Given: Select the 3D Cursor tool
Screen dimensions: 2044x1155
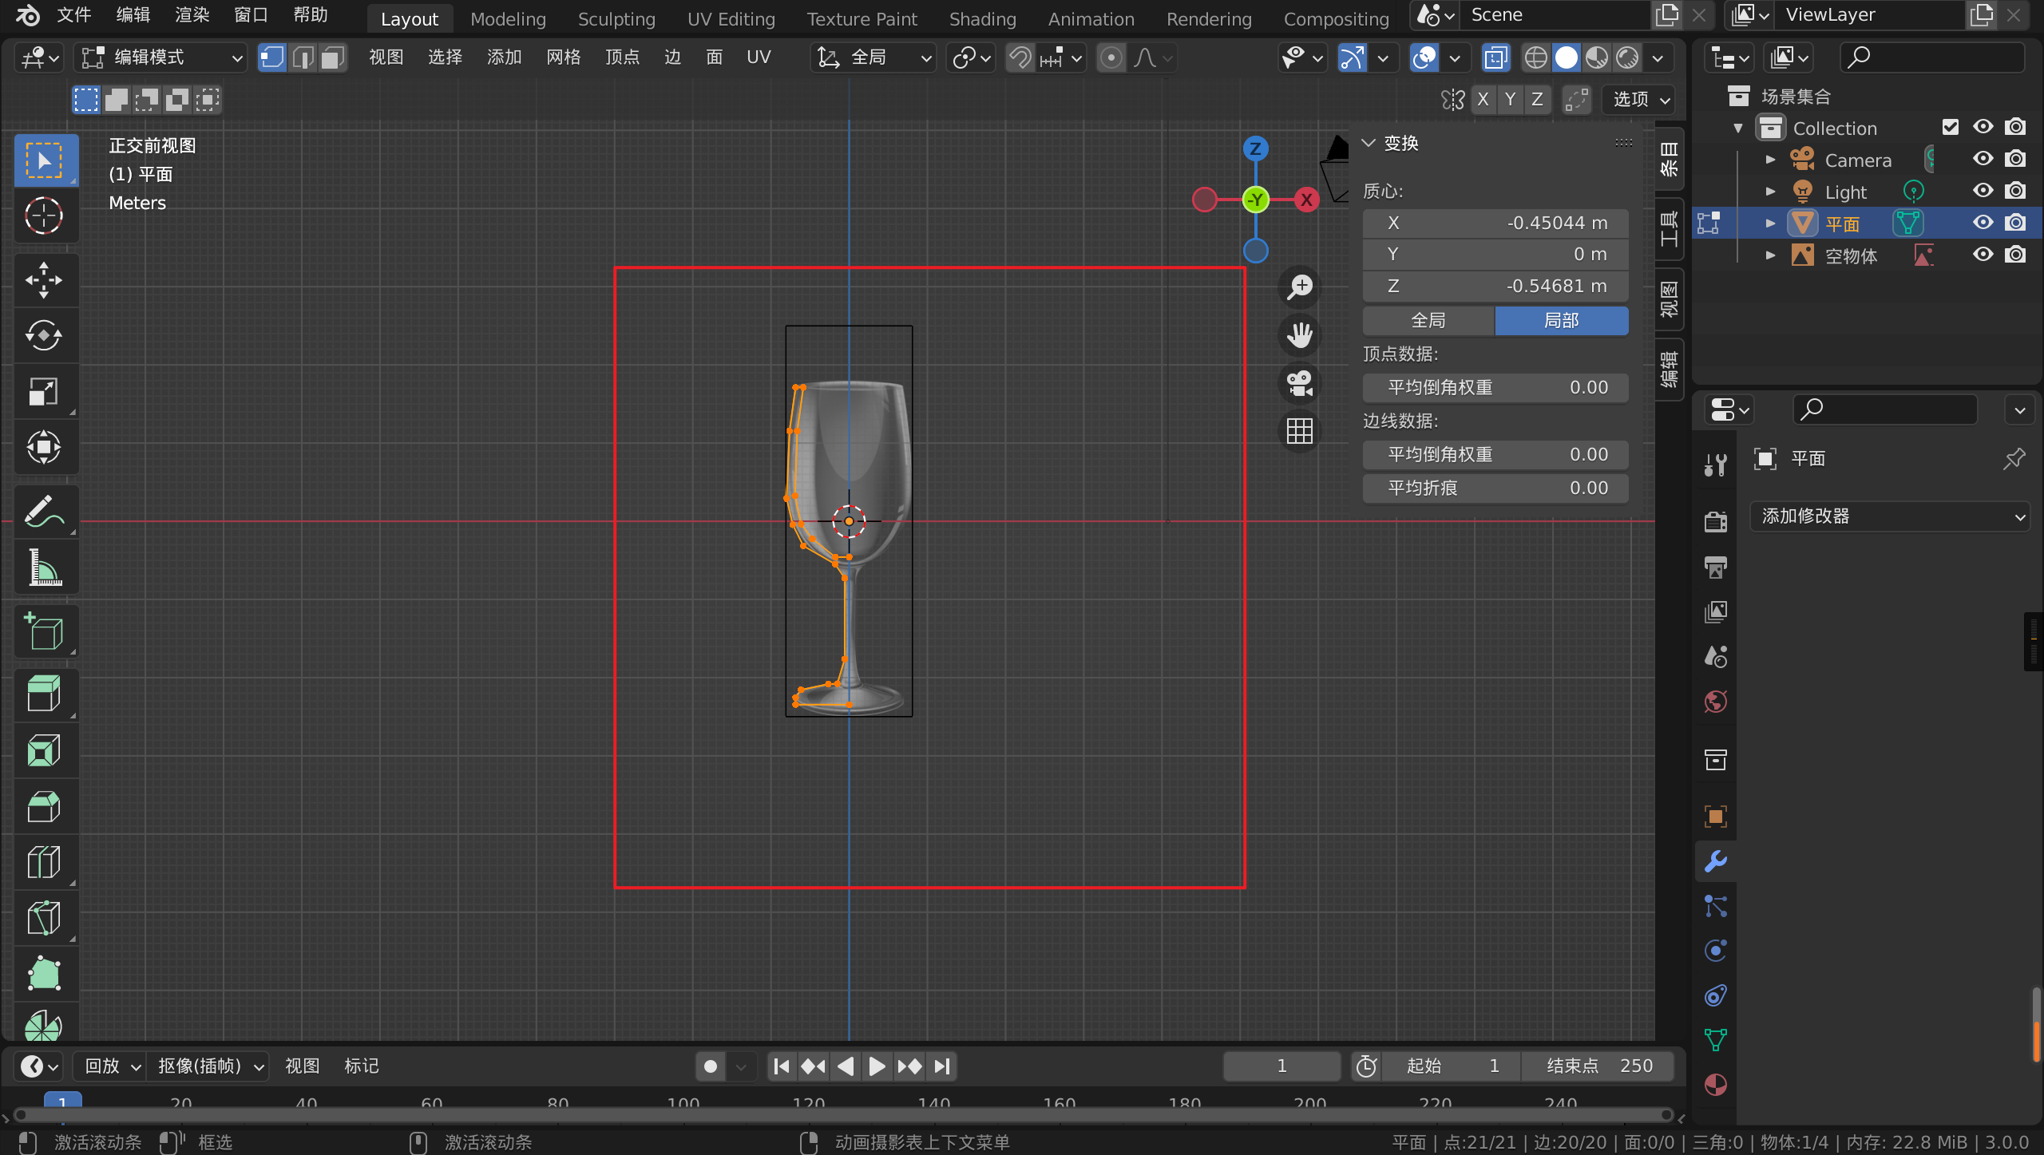Looking at the screenshot, I should (45, 216).
